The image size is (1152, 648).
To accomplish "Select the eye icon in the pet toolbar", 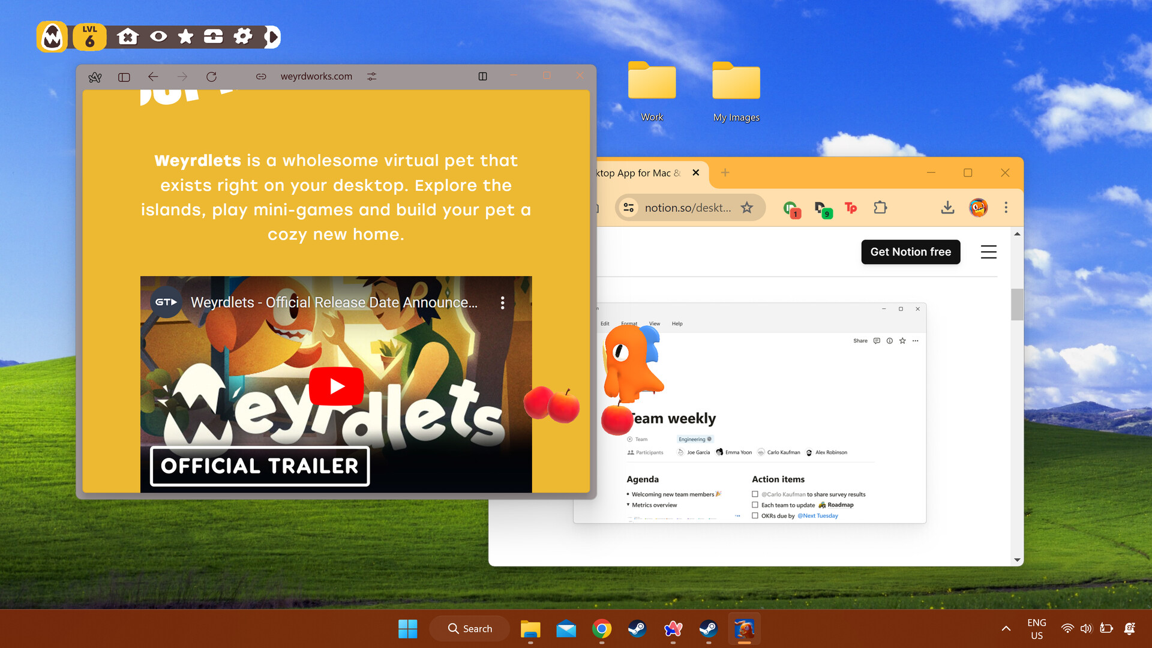I will [x=158, y=37].
